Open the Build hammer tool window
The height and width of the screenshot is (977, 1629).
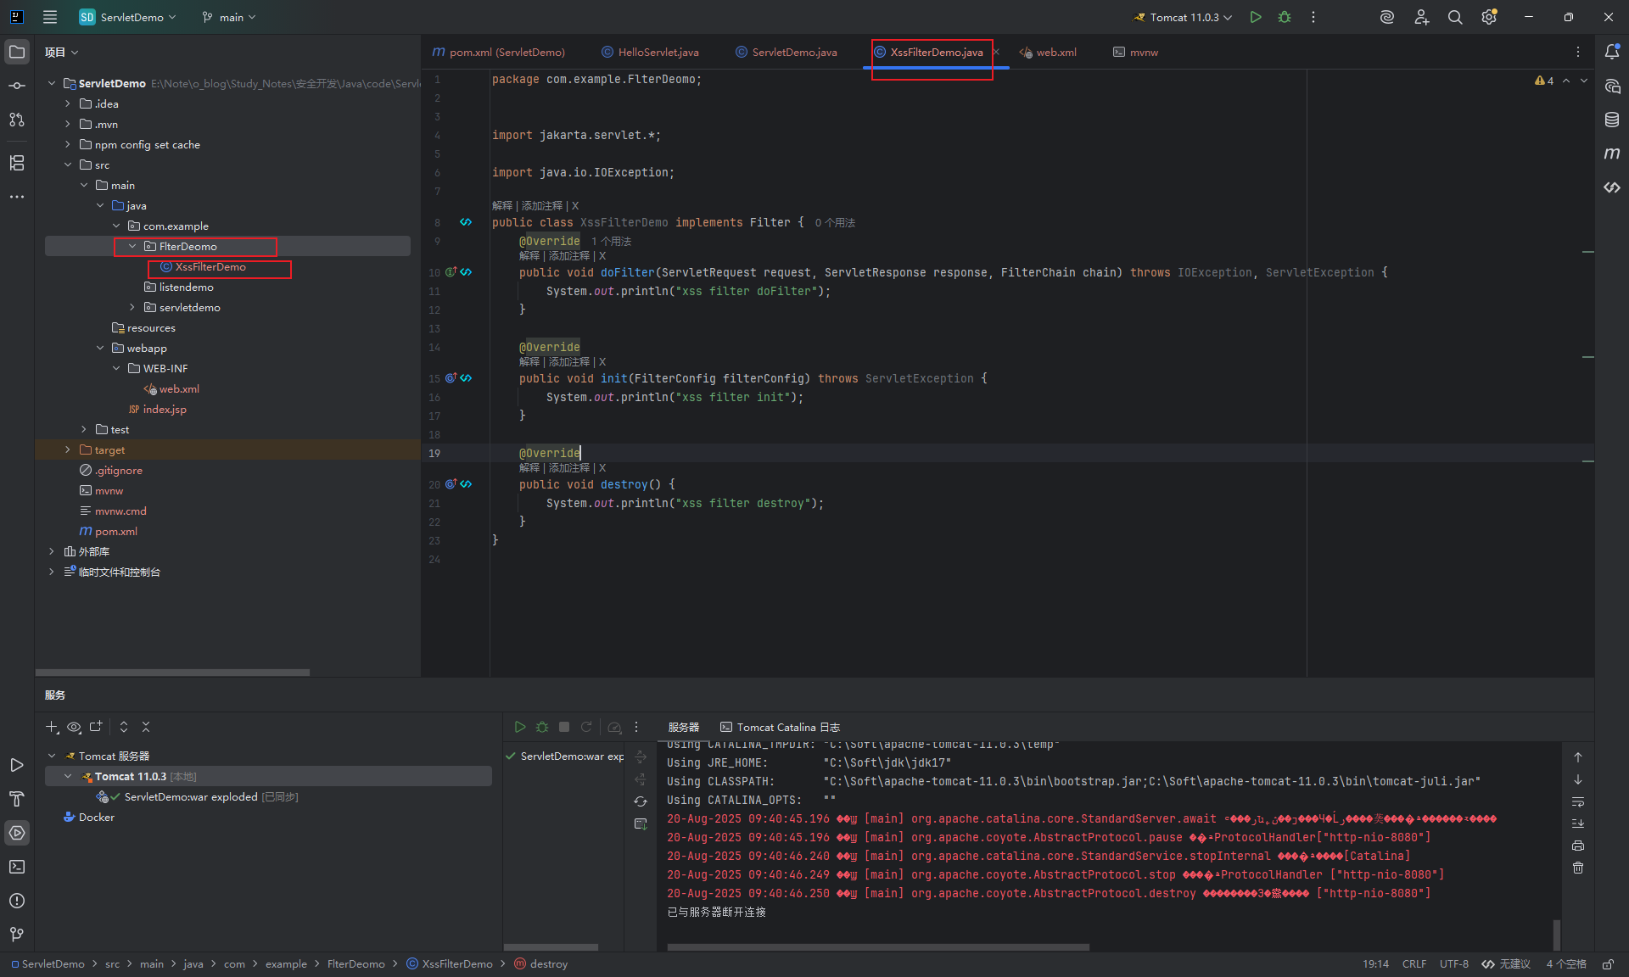(x=17, y=799)
